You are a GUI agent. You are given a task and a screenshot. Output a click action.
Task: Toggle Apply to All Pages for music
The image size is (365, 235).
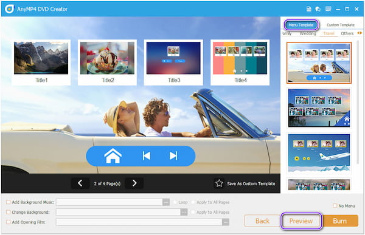(193, 202)
